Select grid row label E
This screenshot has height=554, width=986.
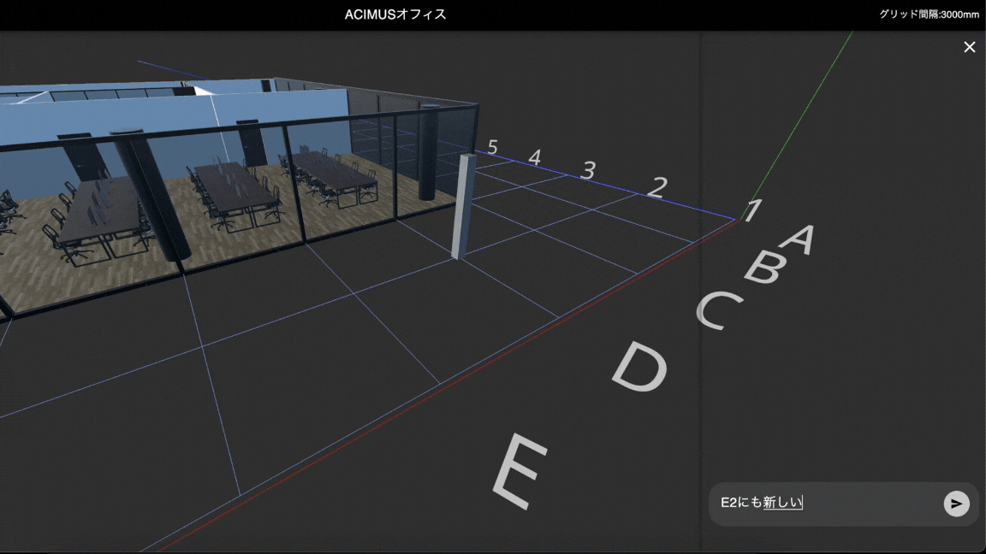[x=520, y=470]
